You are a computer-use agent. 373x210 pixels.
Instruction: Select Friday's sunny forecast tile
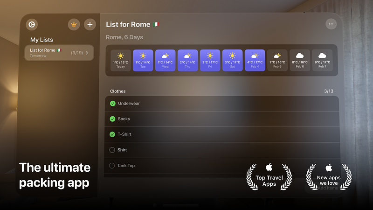pos(210,61)
